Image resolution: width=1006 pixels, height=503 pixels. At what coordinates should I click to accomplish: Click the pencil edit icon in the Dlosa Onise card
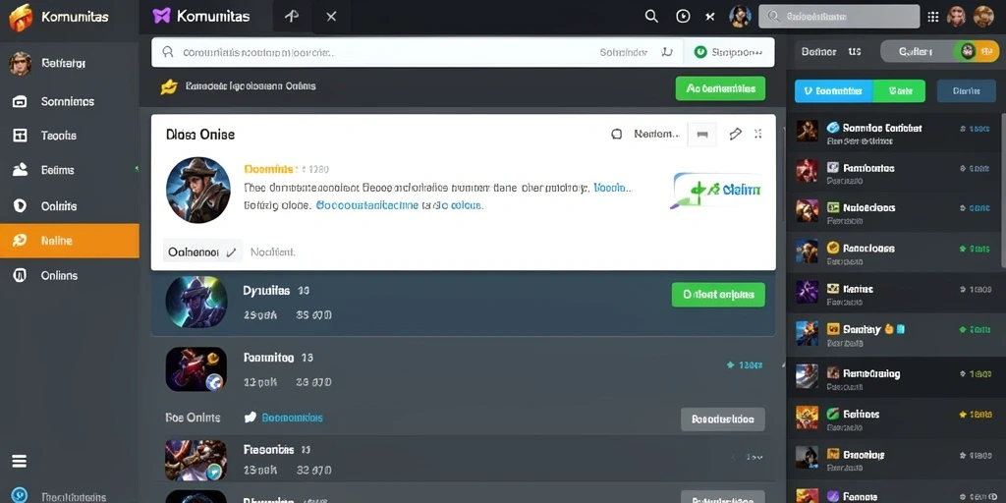pos(735,134)
